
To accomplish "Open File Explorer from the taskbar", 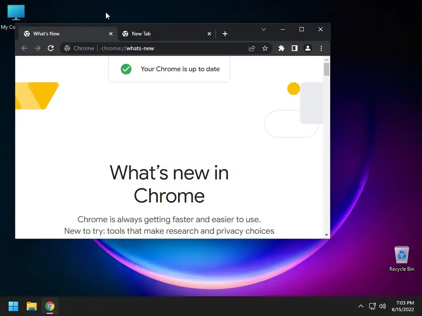I will coord(31,306).
